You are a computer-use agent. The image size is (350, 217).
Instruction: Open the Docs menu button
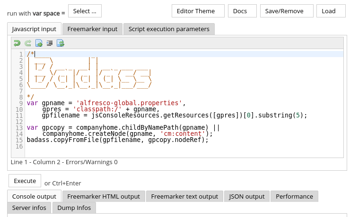click(x=242, y=11)
